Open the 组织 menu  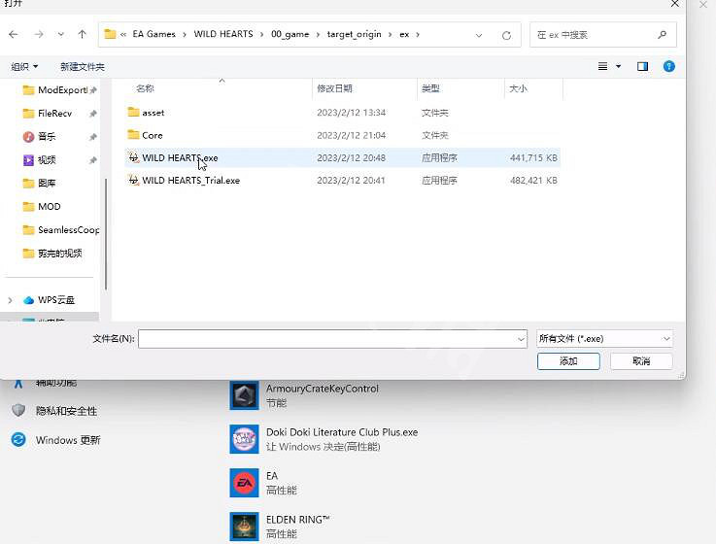tap(24, 67)
